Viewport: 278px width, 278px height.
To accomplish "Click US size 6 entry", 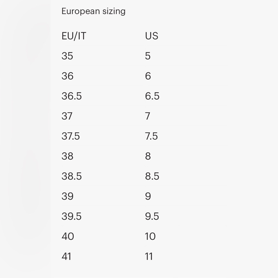I will (x=148, y=76).
